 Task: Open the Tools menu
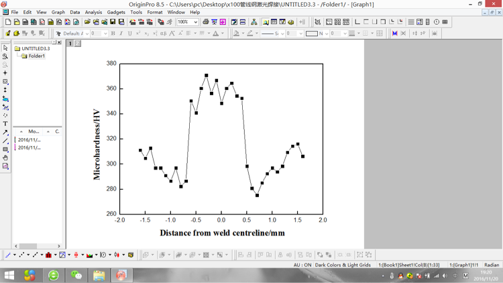tap(136, 12)
